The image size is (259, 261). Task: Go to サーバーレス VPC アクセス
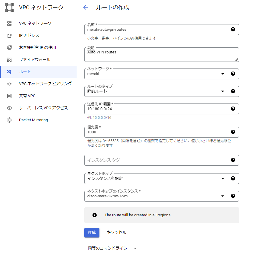43,108
